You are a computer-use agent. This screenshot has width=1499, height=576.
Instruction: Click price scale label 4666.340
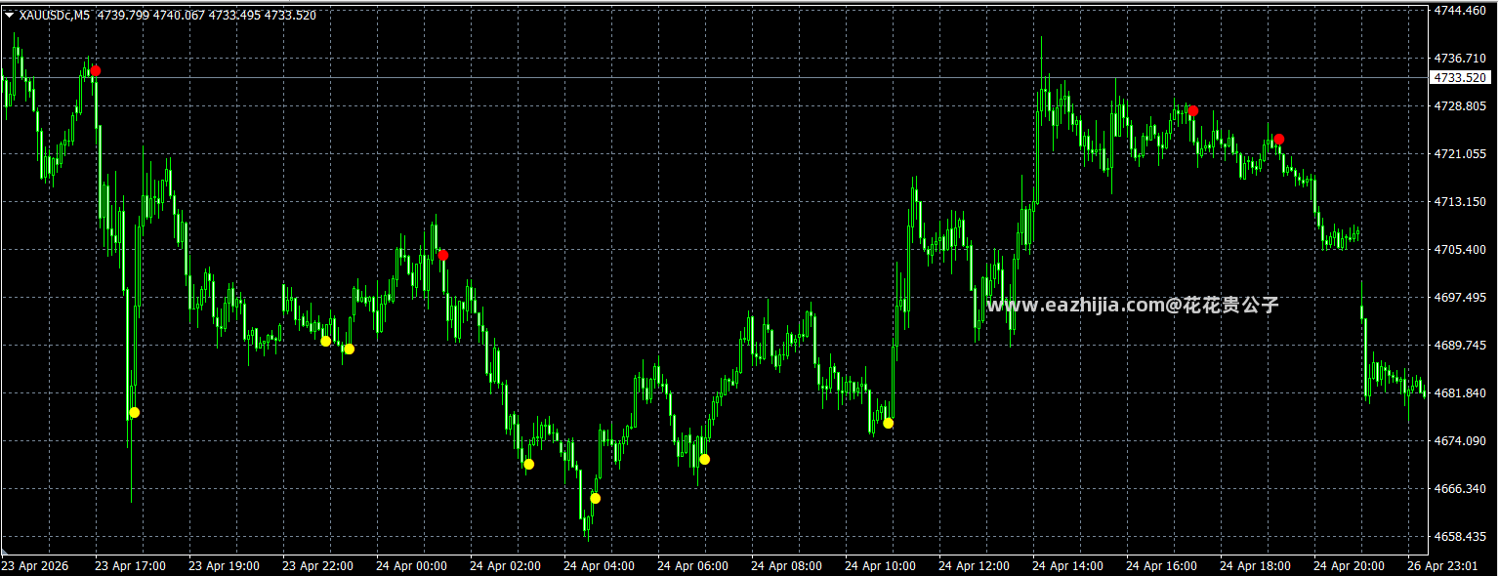tap(1460, 488)
